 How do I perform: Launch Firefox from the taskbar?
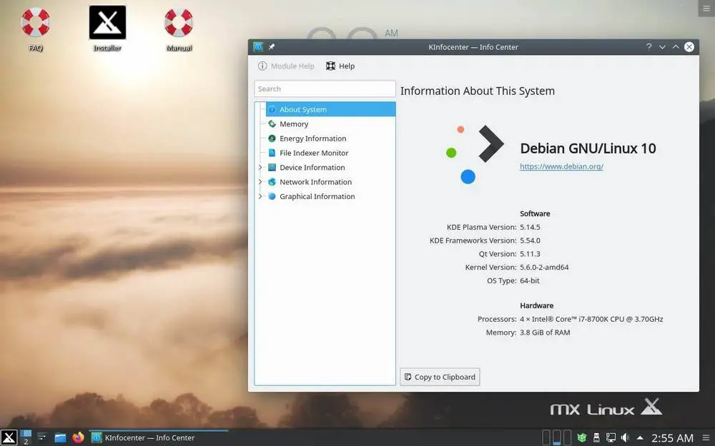click(x=79, y=437)
